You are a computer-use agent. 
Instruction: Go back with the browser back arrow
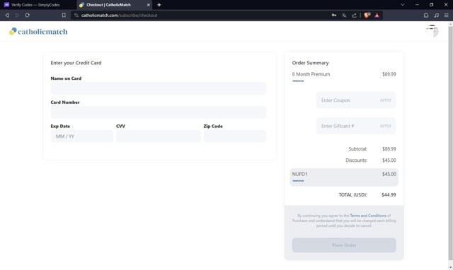(7, 16)
